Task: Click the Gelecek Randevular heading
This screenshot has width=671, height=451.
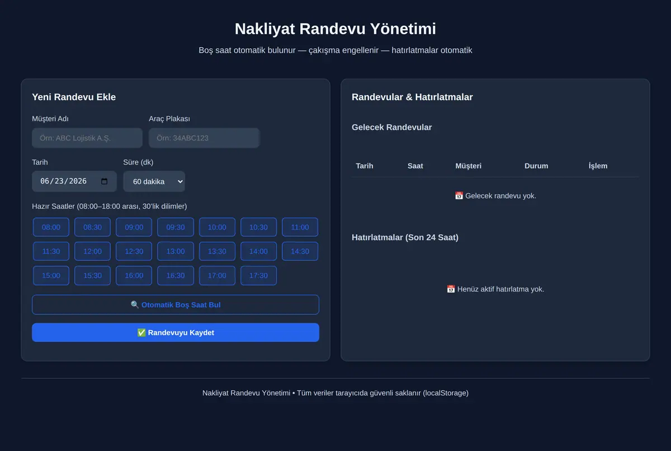Action: [x=392, y=127]
